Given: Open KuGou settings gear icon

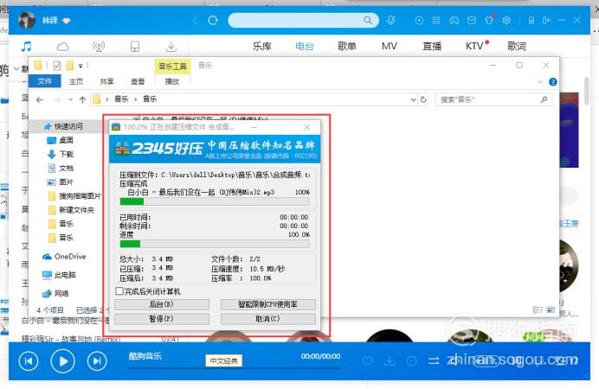Looking at the screenshot, I should [506, 20].
